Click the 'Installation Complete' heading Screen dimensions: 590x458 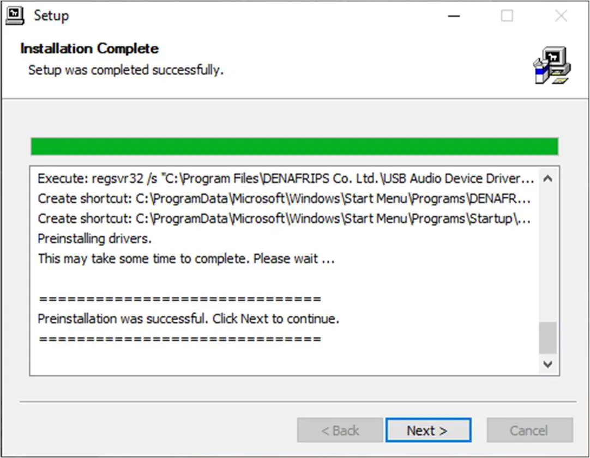(x=89, y=48)
